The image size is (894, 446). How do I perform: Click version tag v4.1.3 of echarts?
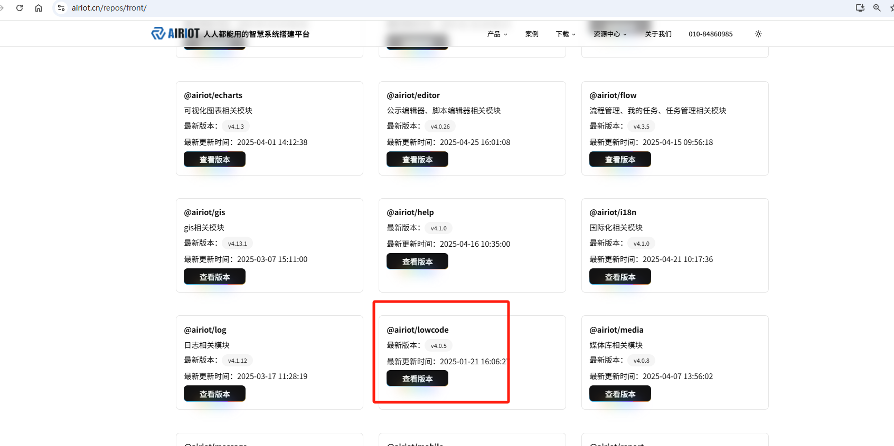click(236, 127)
